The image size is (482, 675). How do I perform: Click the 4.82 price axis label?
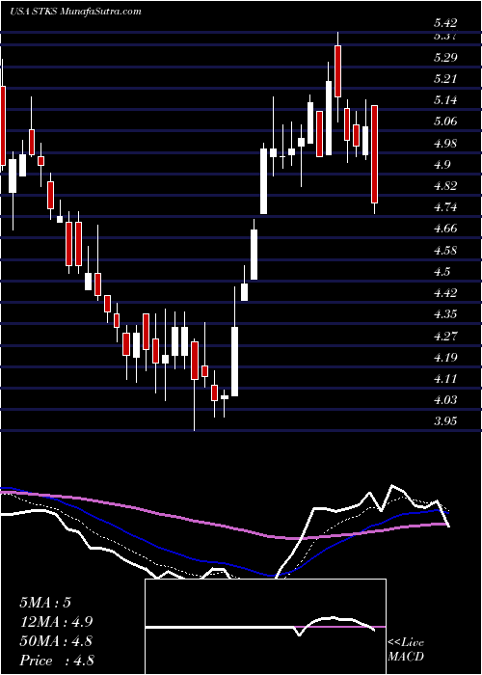pos(445,186)
